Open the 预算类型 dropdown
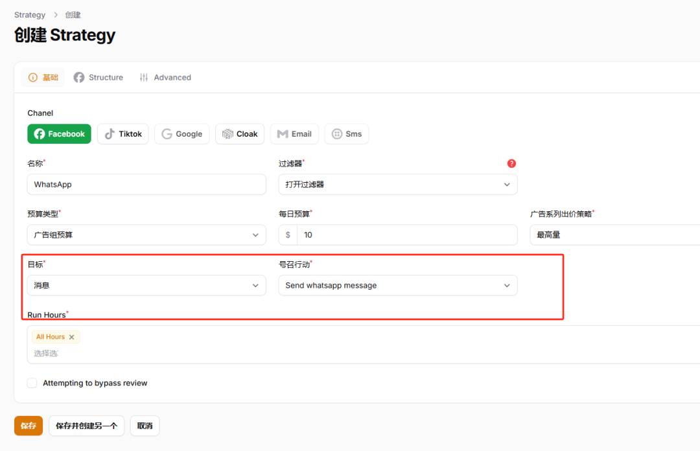The width and height of the screenshot is (700, 451). (146, 235)
